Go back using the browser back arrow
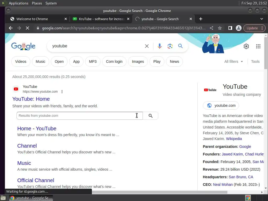The height and width of the screenshot is (201, 268). pyautogui.click(x=10, y=28)
